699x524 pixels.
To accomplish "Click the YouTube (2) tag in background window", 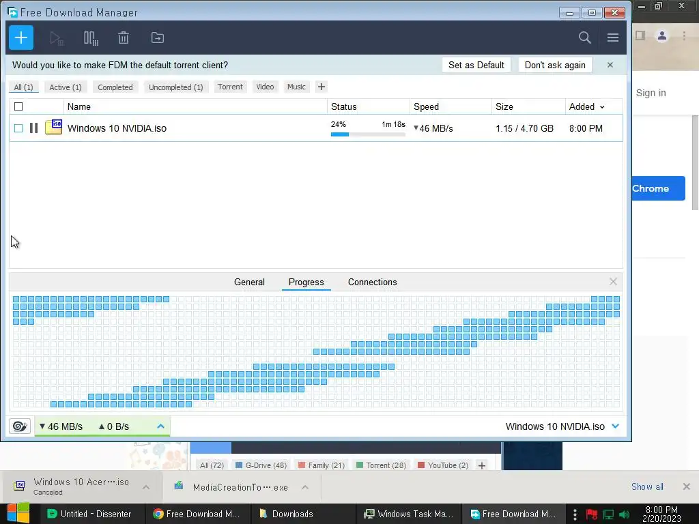I will click(443, 465).
